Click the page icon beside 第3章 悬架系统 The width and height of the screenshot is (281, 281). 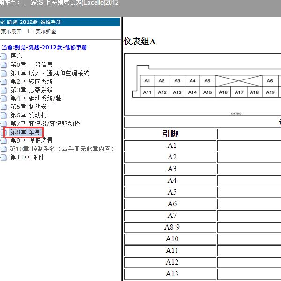pyautogui.click(x=3, y=90)
